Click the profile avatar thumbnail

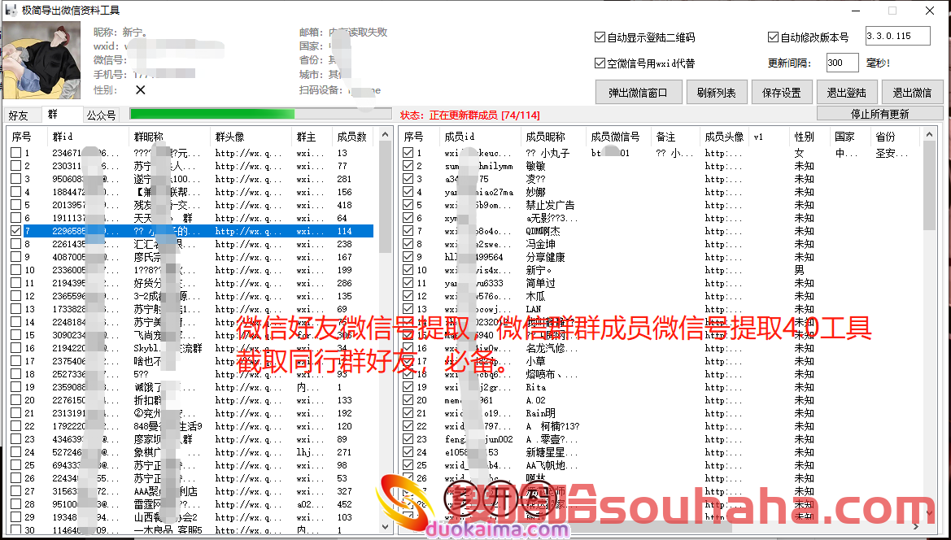coord(41,61)
